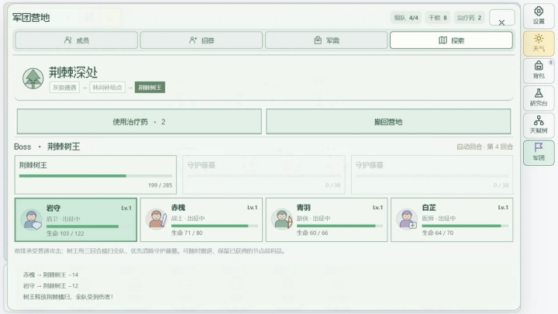Select the 青羽 ranger character card

[326, 219]
